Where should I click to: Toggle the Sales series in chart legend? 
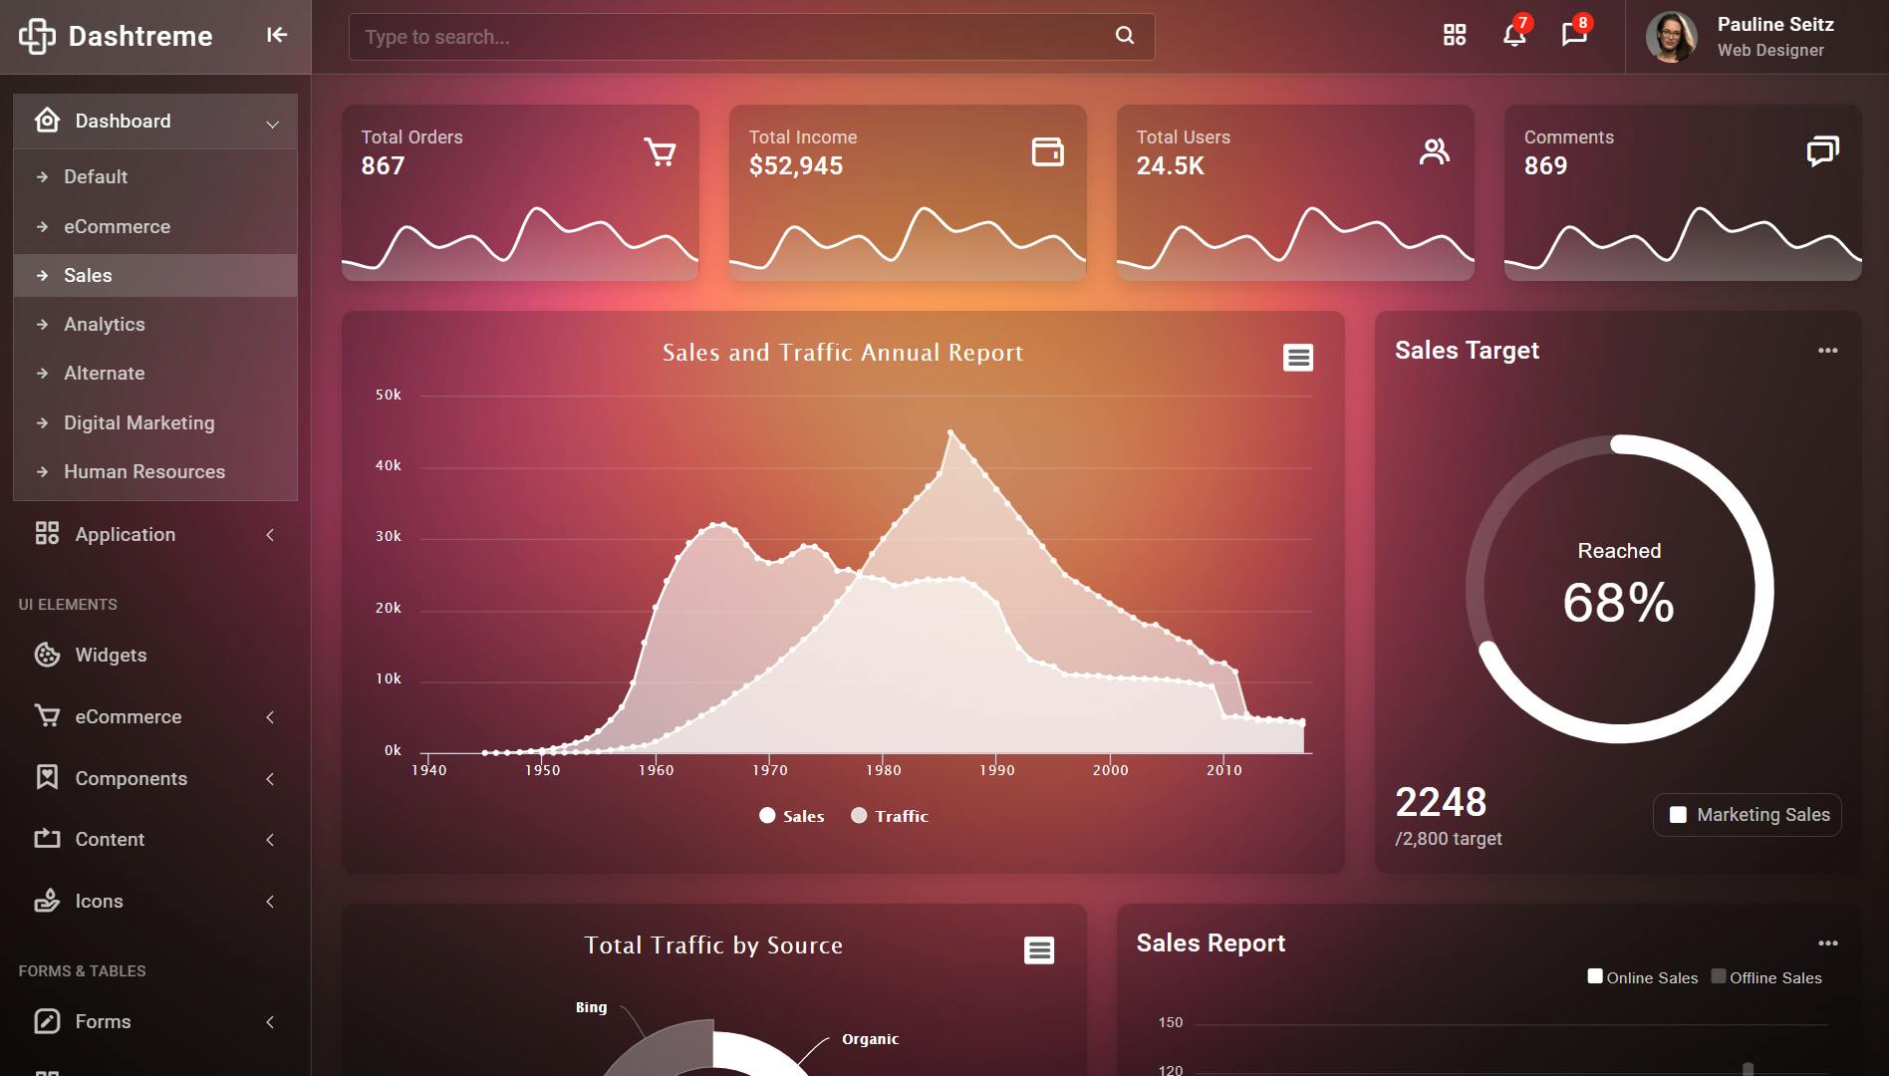pyautogui.click(x=792, y=816)
